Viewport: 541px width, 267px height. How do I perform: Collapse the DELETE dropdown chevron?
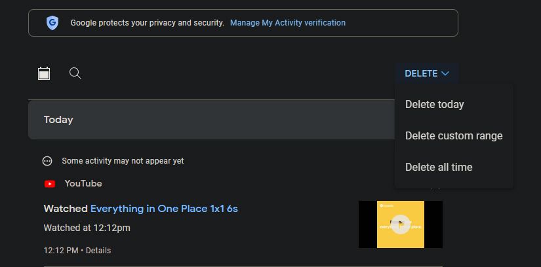pyautogui.click(x=445, y=73)
